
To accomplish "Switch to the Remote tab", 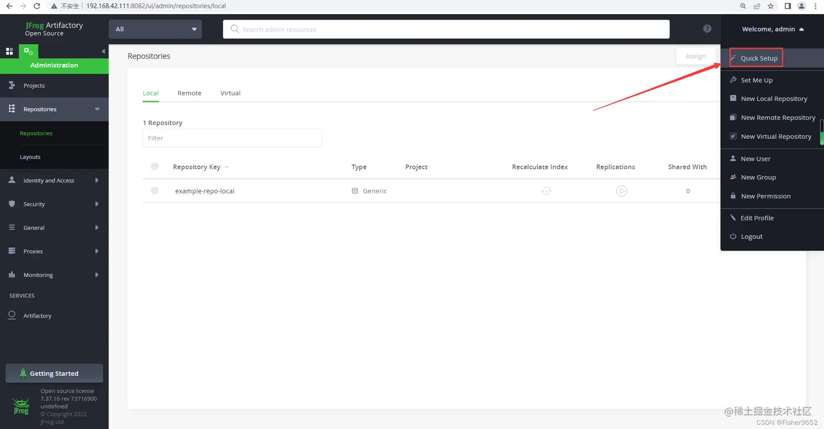I will pos(190,93).
